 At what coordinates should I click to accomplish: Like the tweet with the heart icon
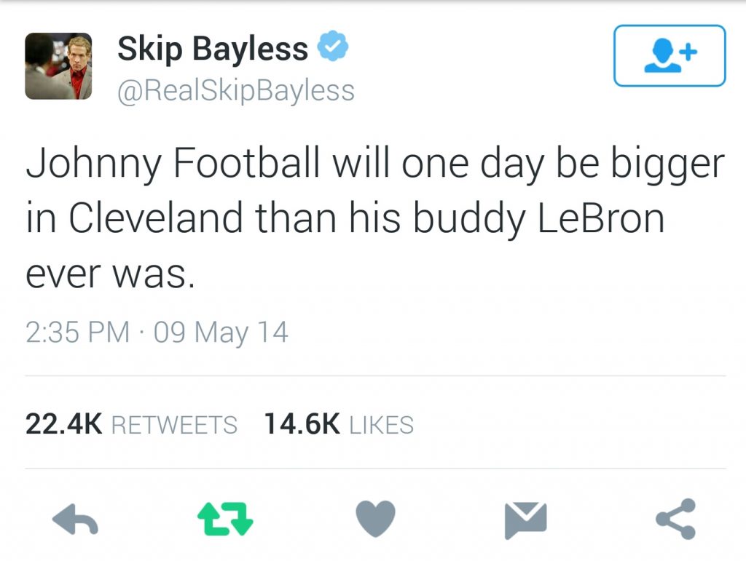(x=375, y=520)
